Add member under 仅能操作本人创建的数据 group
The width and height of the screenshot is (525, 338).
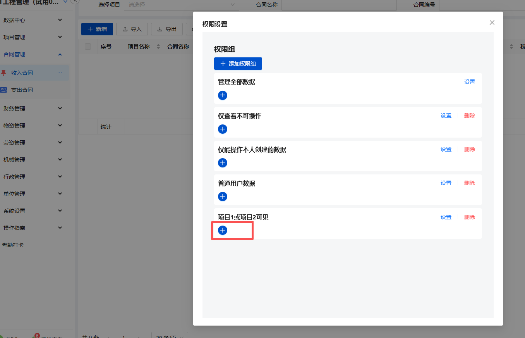coord(223,163)
